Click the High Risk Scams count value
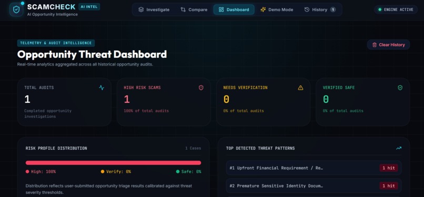This screenshot has width=424, height=197. coord(127,100)
